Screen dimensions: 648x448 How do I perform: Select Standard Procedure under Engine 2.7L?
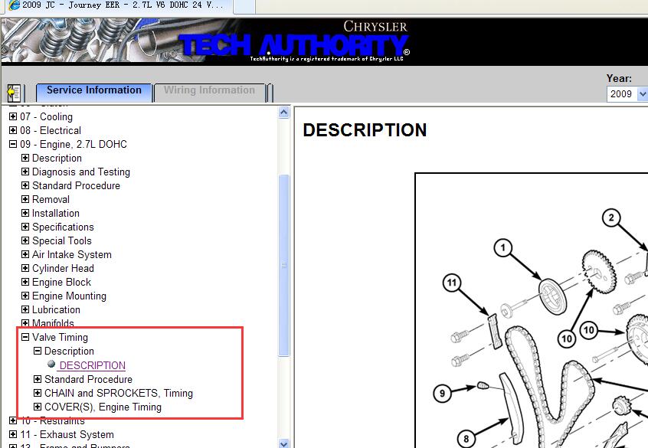click(76, 185)
